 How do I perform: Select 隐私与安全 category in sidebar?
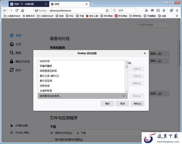point(20,61)
